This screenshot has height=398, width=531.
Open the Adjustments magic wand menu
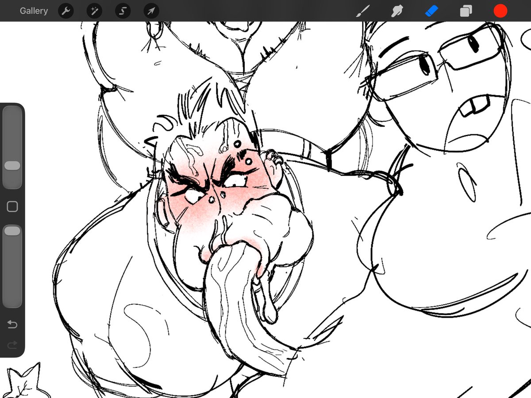[x=94, y=11]
